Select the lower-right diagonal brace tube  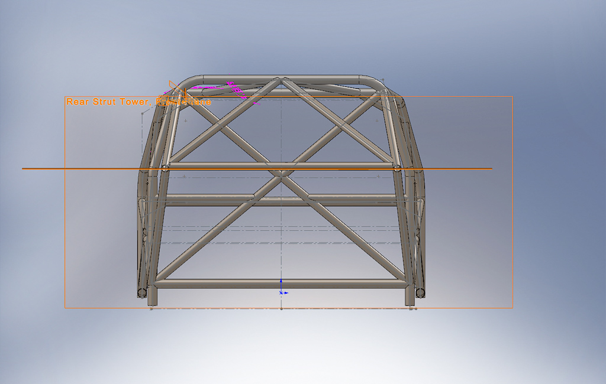click(355, 236)
